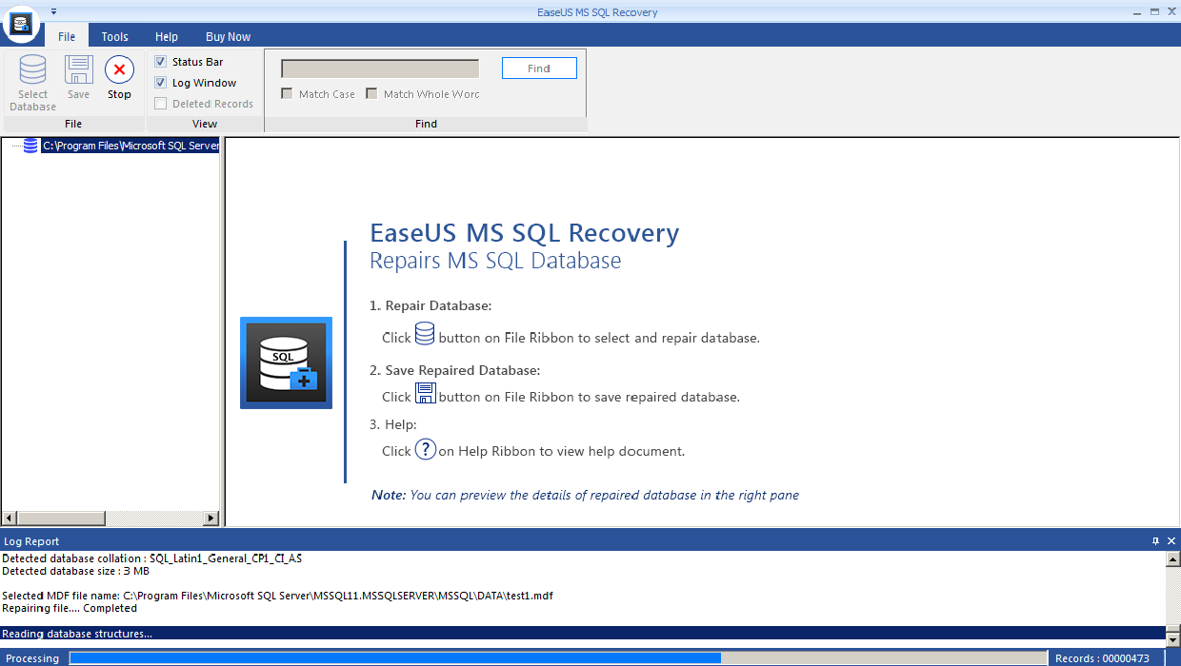Click 'Reading database structures...' log line
Image resolution: width=1181 pixels, height=666 pixels.
coord(583,633)
